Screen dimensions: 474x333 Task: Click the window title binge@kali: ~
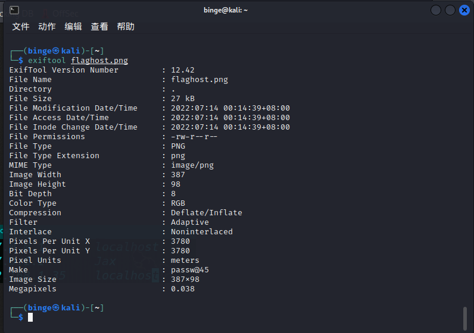point(226,10)
